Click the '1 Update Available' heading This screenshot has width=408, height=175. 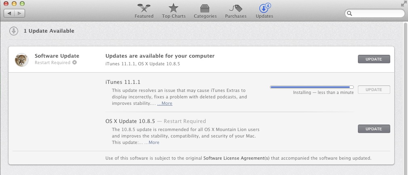pos(49,31)
